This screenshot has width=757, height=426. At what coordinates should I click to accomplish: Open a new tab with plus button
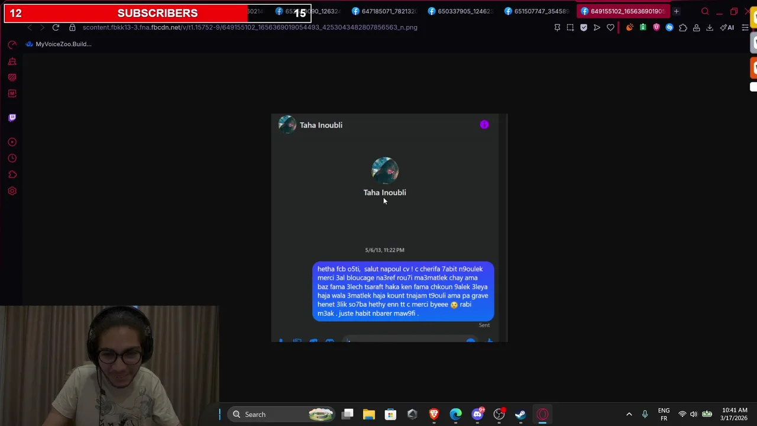pyautogui.click(x=676, y=11)
